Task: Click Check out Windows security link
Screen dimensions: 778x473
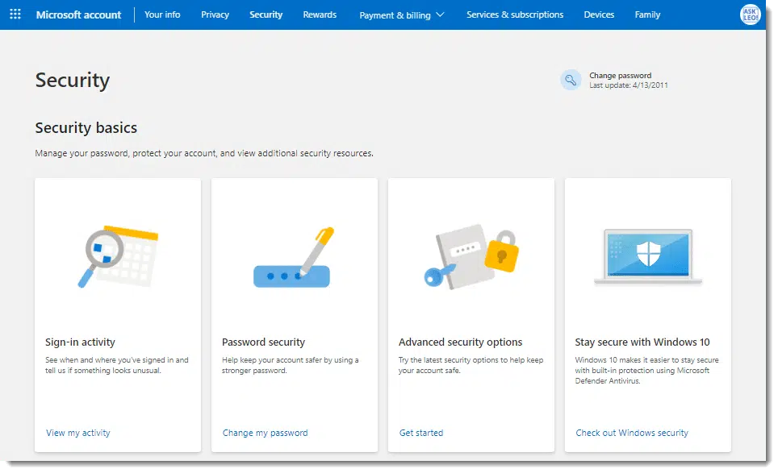Action: [632, 433]
